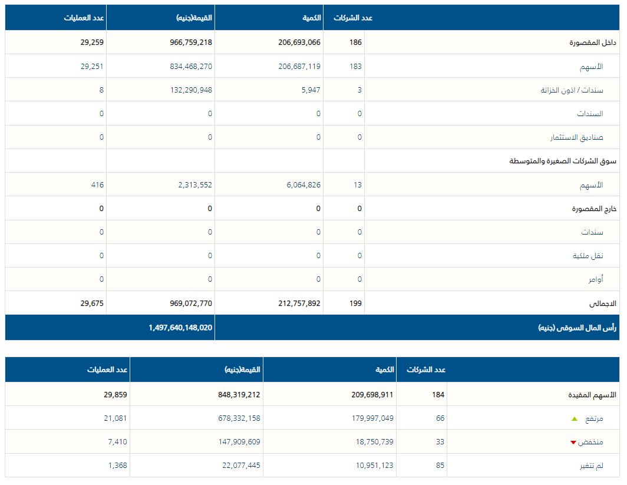Select the داخل المقصورة row label

point(593,43)
